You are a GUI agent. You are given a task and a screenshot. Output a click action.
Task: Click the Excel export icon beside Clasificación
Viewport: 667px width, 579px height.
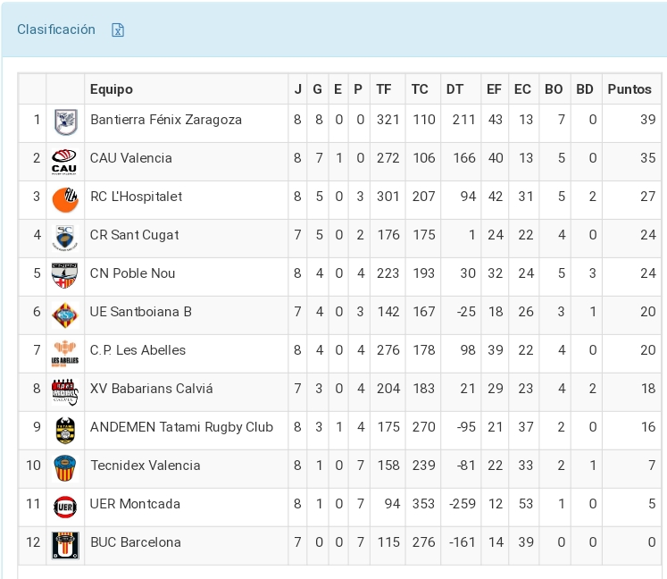click(x=117, y=30)
